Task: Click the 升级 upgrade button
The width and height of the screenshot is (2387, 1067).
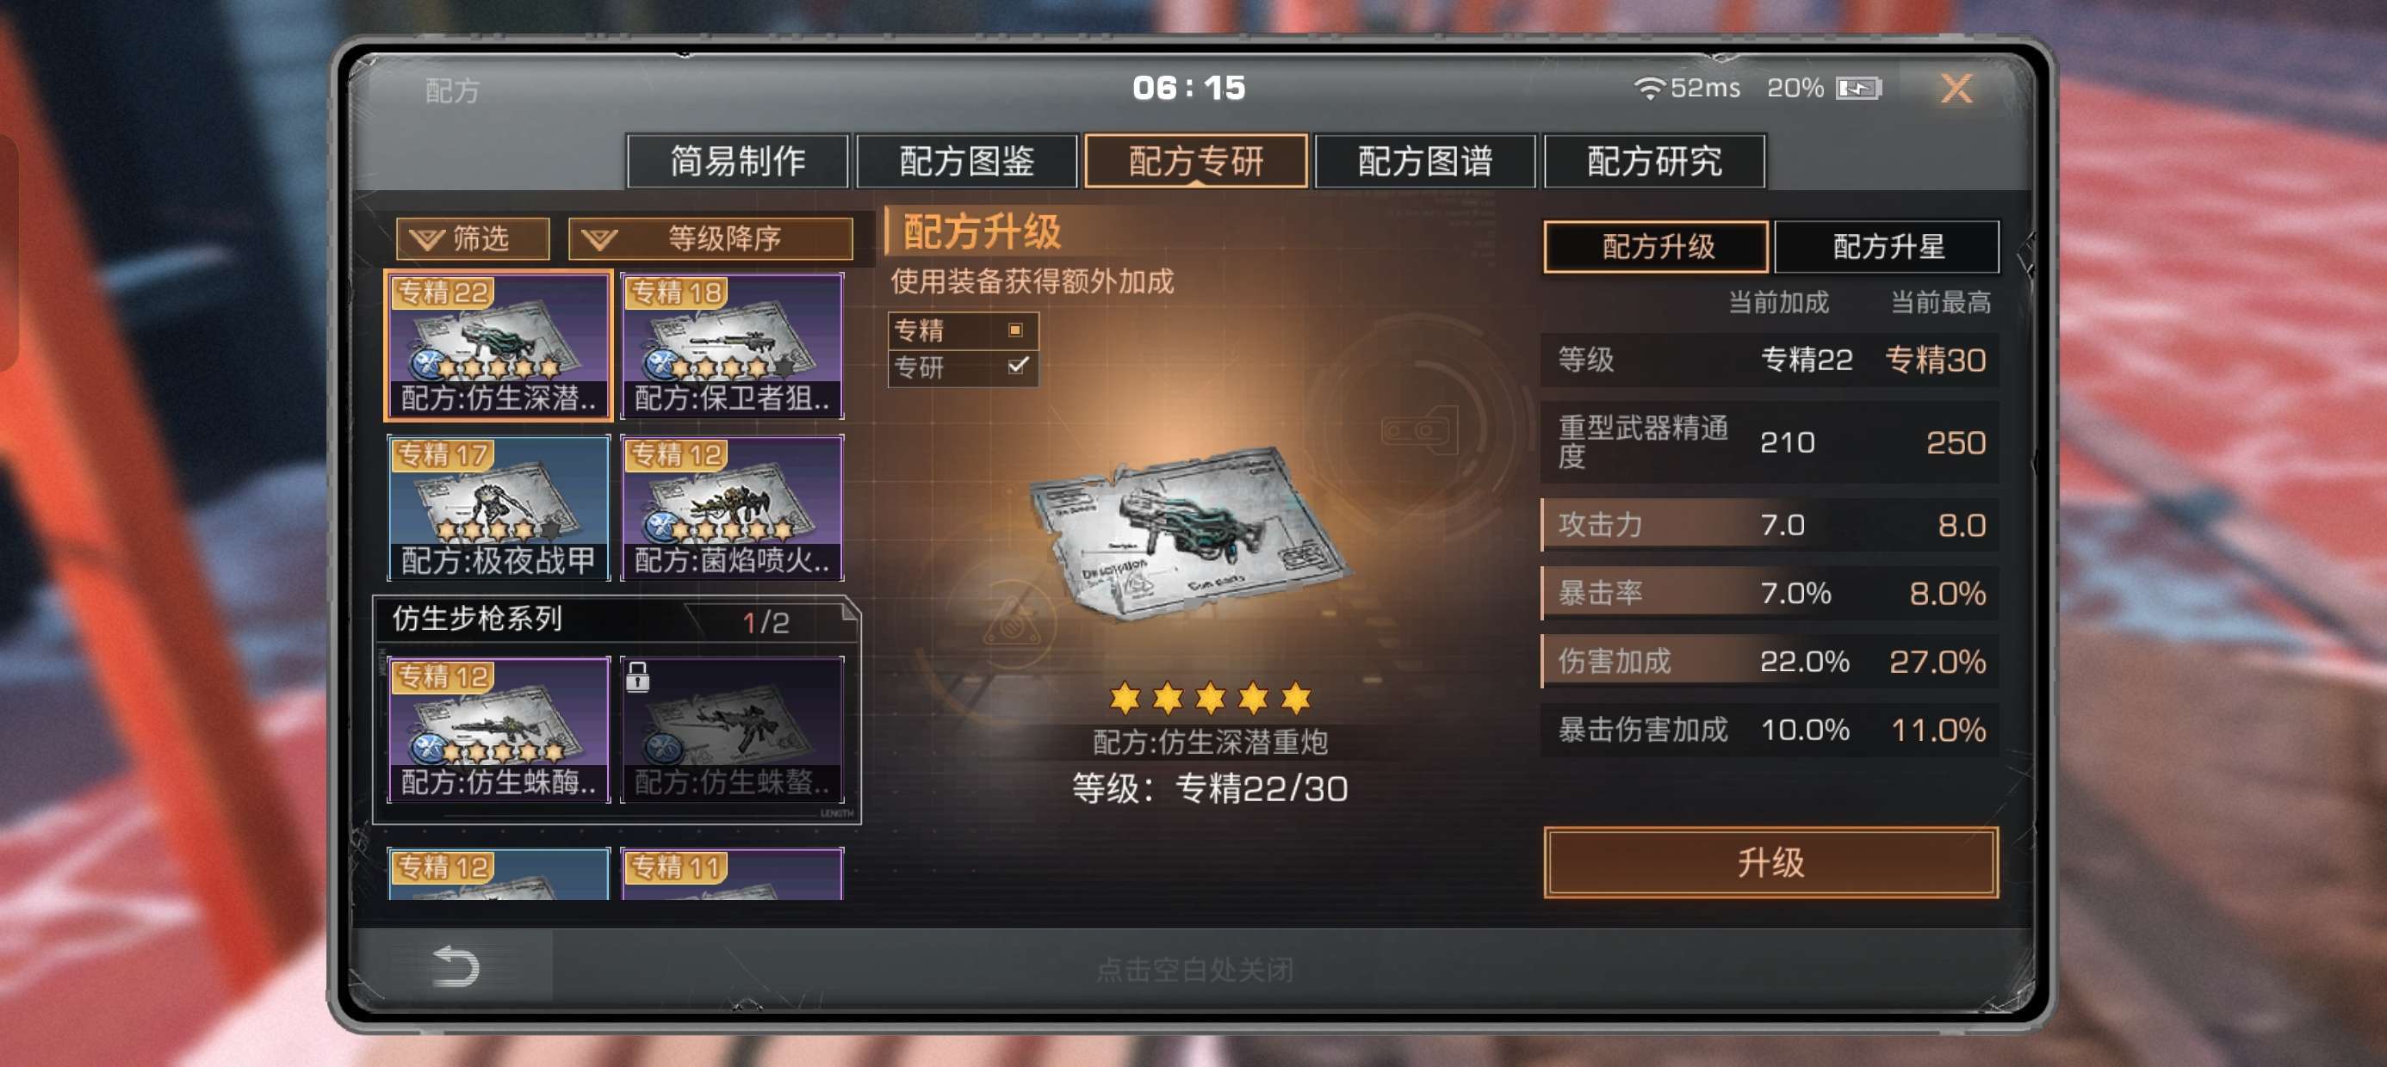Action: point(1770,862)
